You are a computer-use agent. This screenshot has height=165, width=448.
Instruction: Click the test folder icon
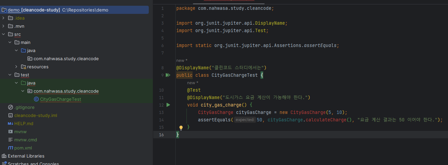[x=17, y=75]
